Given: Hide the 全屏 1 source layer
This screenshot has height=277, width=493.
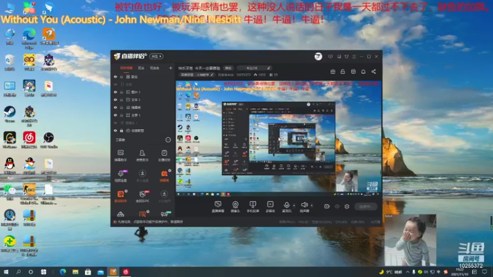Looking at the screenshot, I should [x=115, y=115].
